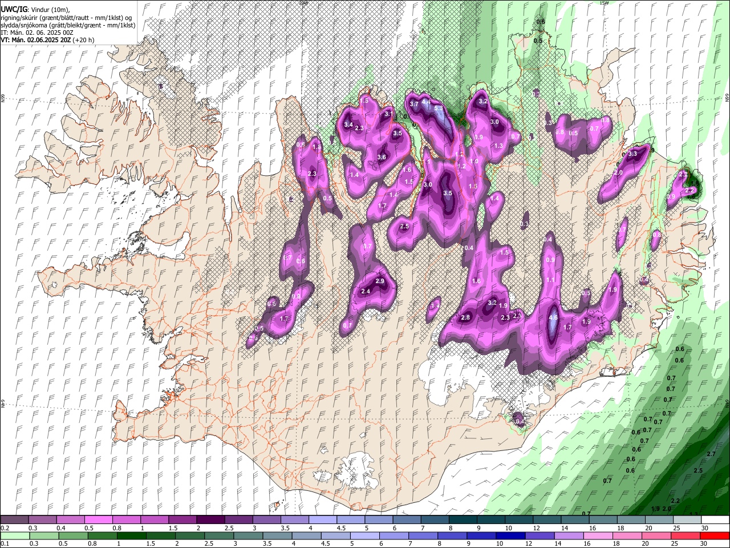Click the 4.6 snowfall value on the map
This screenshot has height=548, width=730.
(553, 318)
